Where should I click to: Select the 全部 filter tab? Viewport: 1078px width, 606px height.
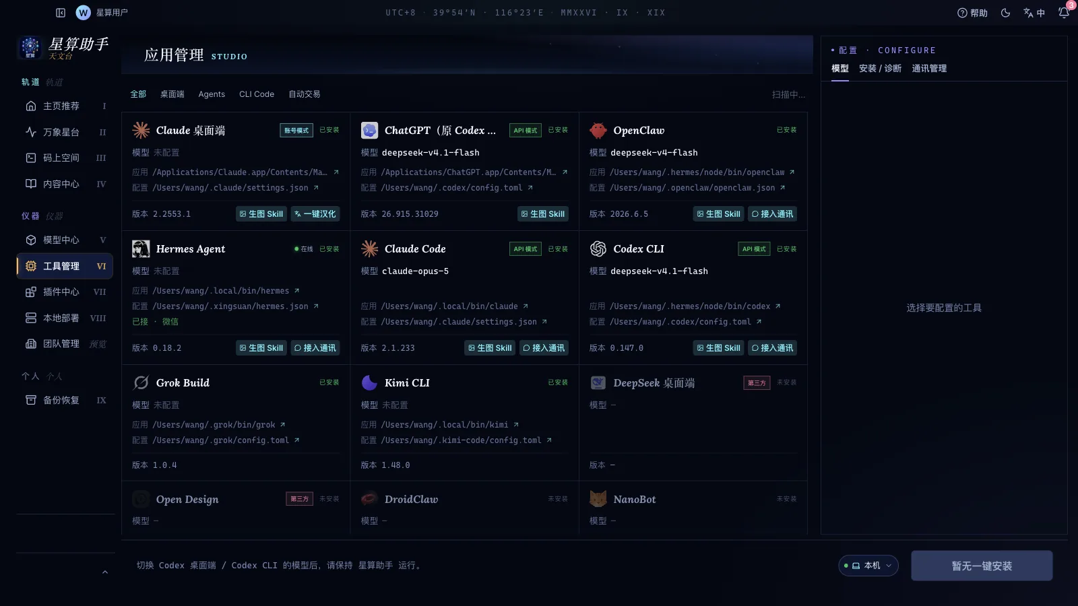click(x=138, y=94)
